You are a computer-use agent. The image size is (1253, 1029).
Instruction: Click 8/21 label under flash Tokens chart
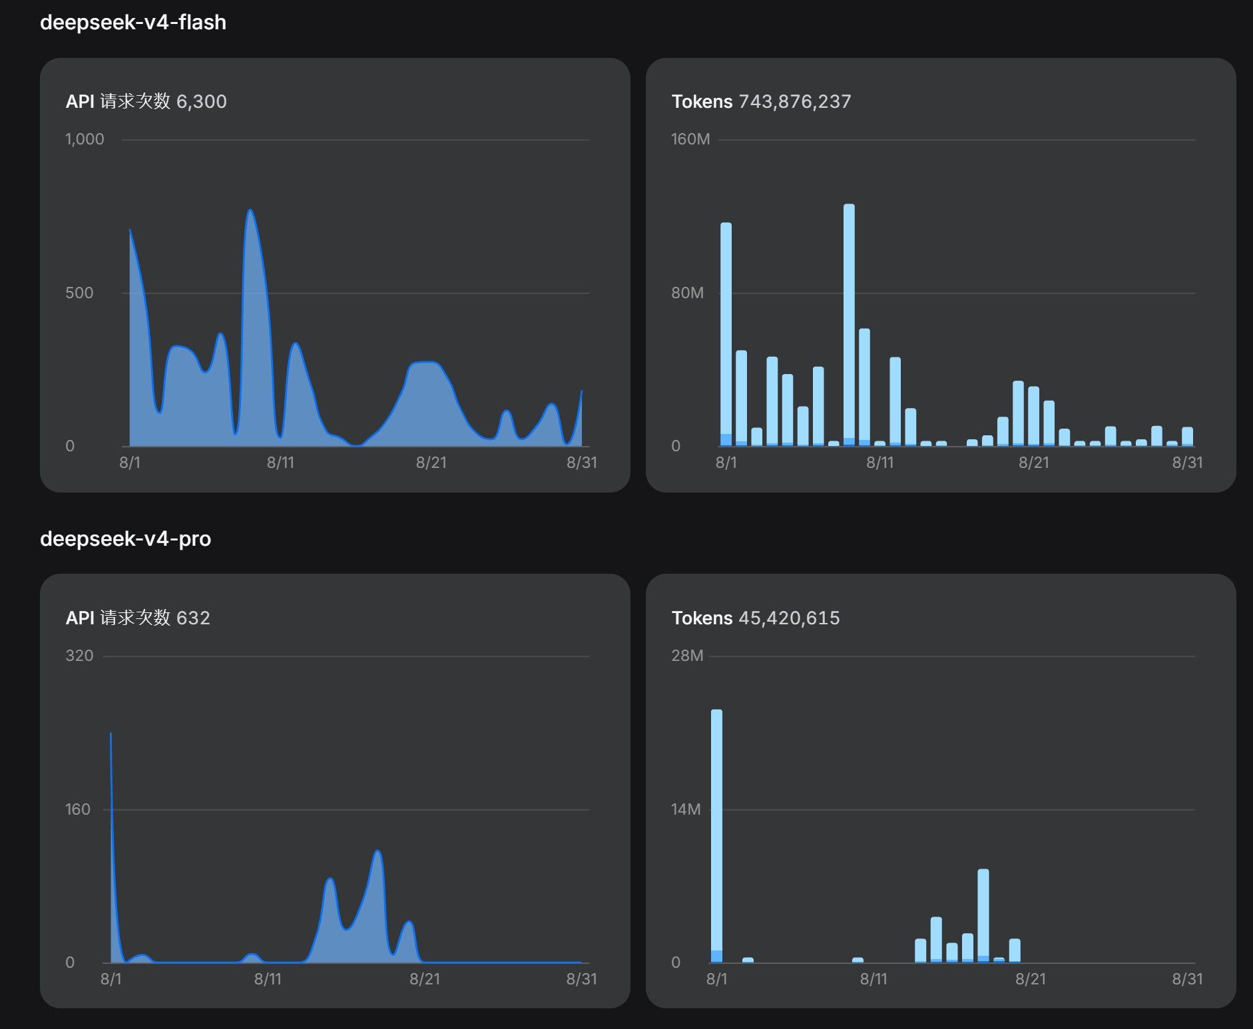coord(1034,463)
